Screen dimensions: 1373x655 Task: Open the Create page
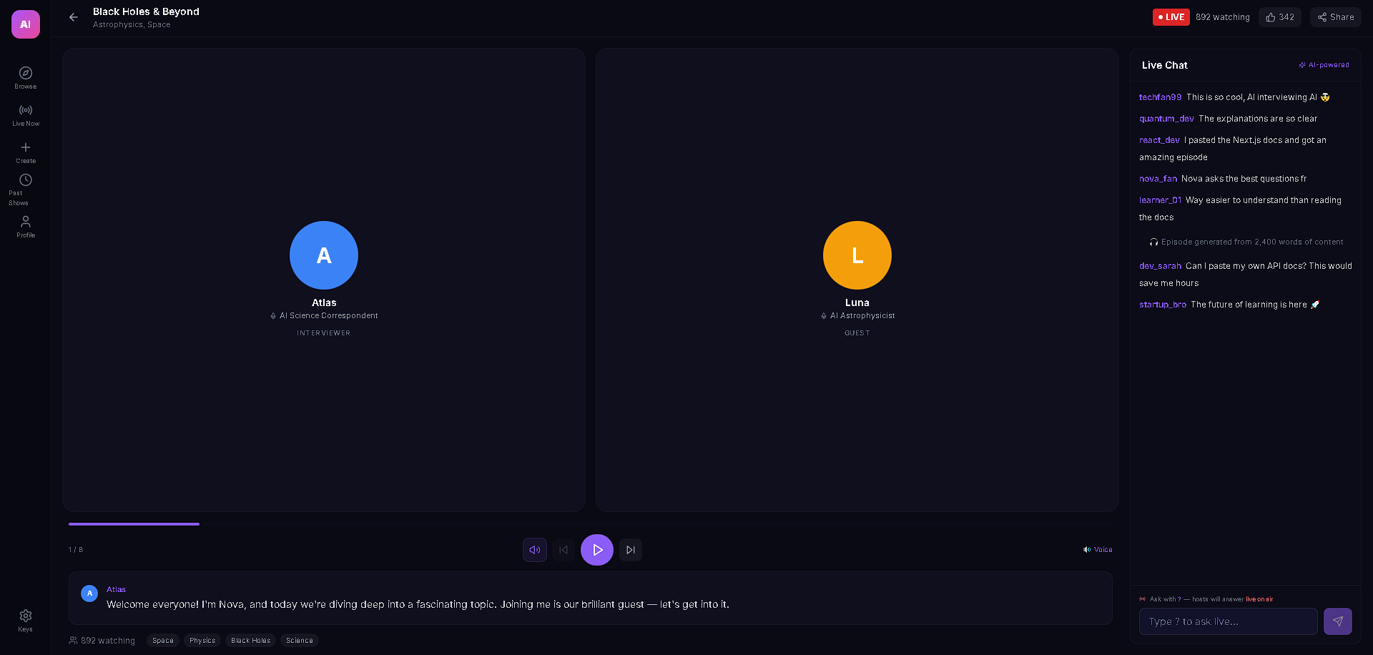[x=26, y=152]
